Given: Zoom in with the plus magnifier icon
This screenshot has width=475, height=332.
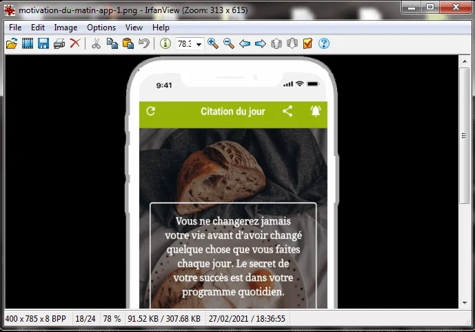Looking at the screenshot, I should point(213,43).
